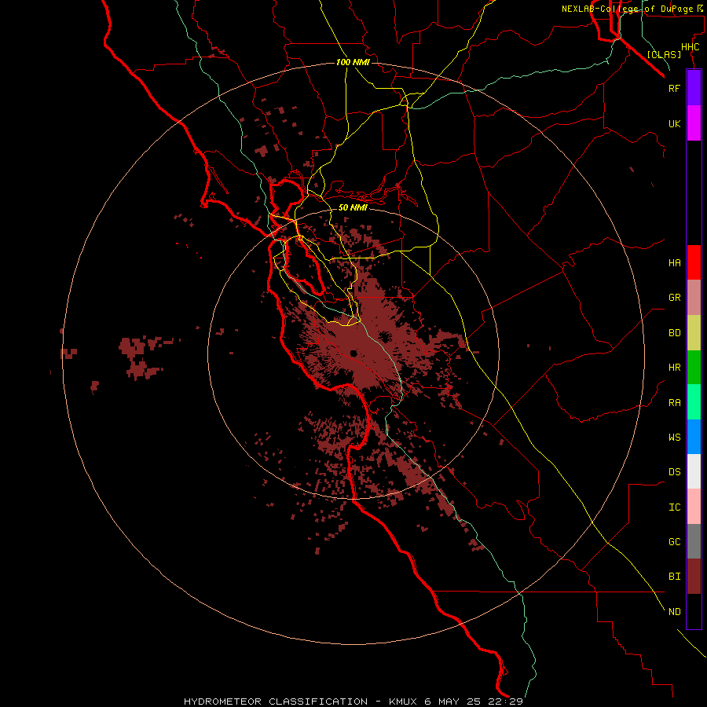The width and height of the screenshot is (707, 707).
Task: Click the ND black legend swatch
Action: pos(694,611)
